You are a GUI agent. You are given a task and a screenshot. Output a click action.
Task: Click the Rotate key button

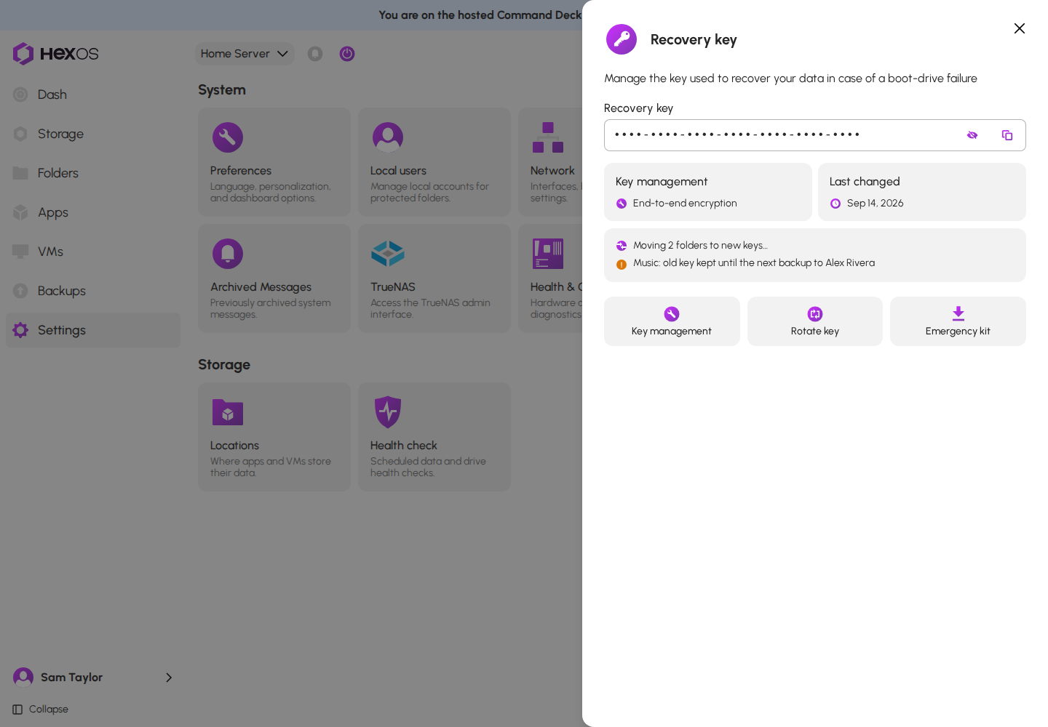click(815, 321)
